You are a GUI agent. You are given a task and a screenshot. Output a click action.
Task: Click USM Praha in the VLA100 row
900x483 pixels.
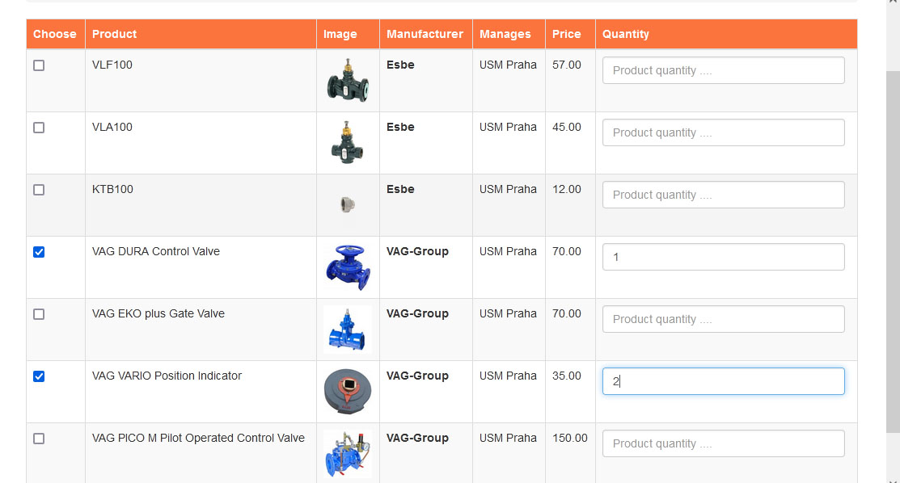click(x=508, y=127)
